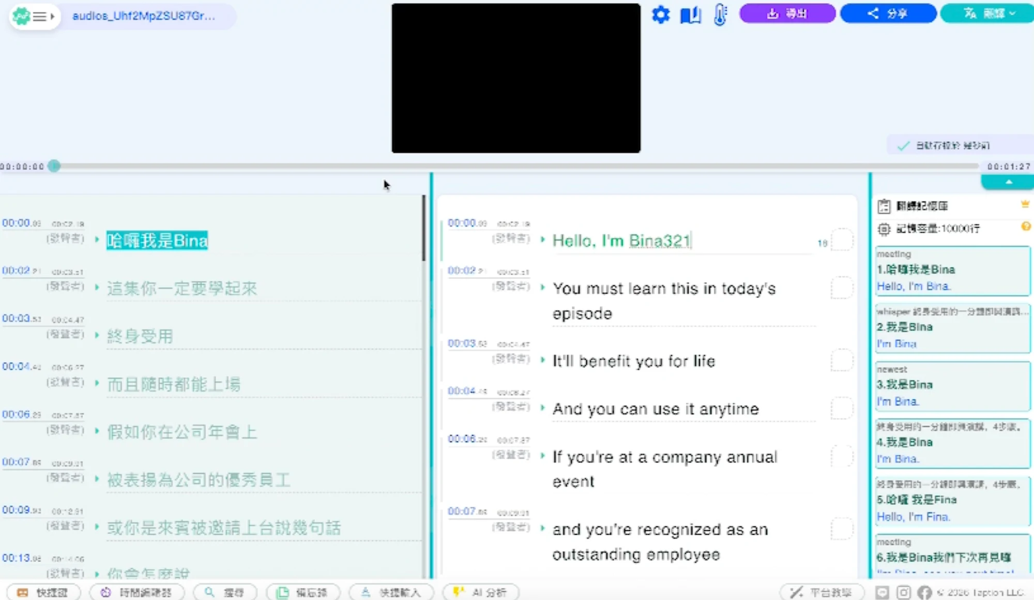This screenshot has width=1034, height=600.
Task: Open the 平台教學 tutorial button
Action: [823, 592]
